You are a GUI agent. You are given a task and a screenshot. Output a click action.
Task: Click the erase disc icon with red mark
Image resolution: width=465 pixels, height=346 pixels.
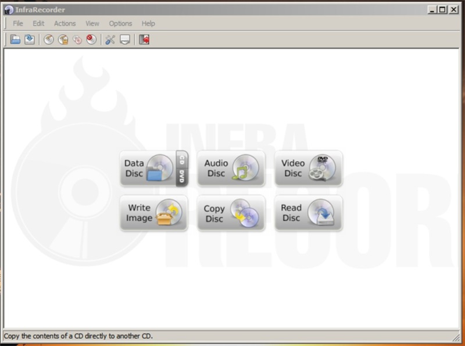tap(91, 40)
